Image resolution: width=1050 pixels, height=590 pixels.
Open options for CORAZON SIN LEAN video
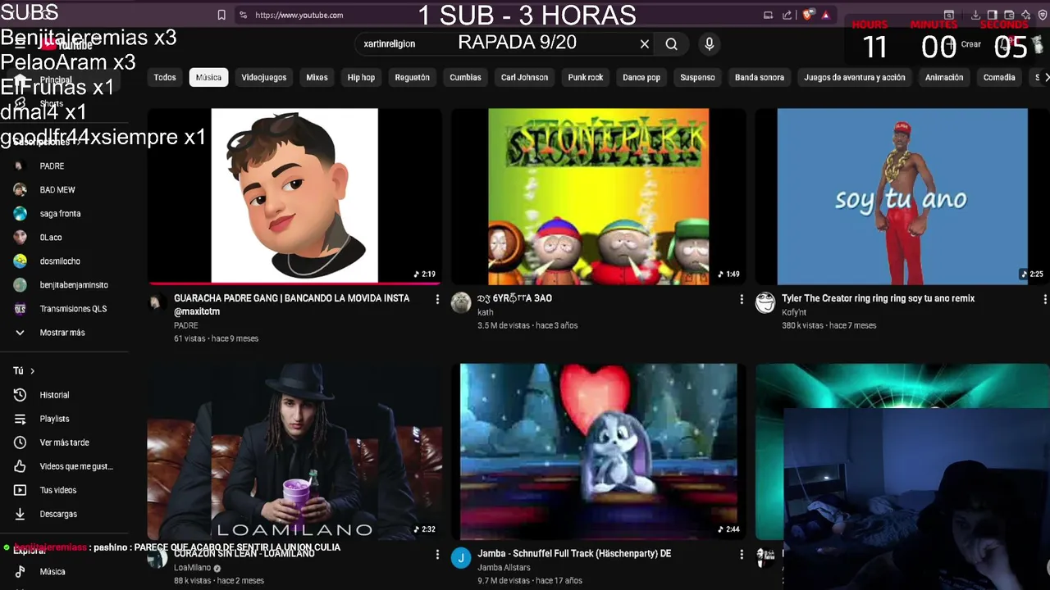click(437, 555)
